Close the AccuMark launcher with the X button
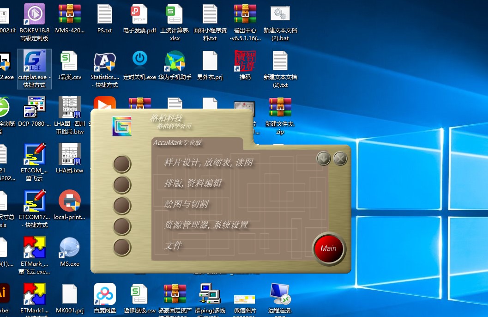This screenshot has width=488, height=317. (x=340, y=158)
